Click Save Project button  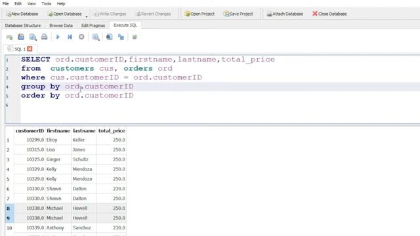(238, 14)
